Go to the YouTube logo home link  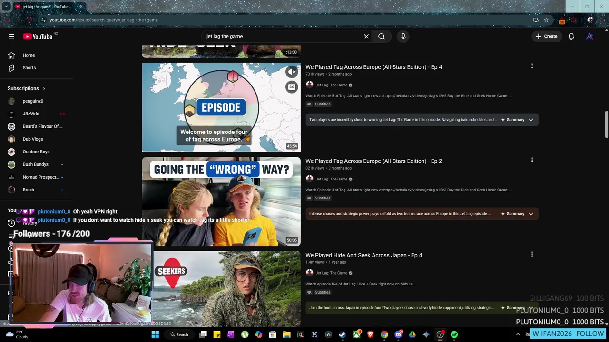click(x=38, y=36)
